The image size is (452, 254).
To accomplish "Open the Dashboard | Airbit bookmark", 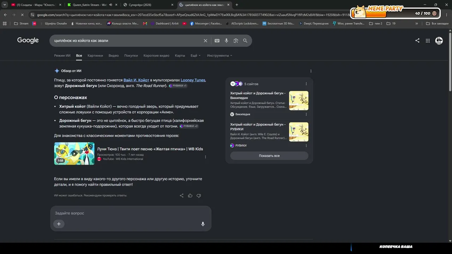I will [165, 24].
